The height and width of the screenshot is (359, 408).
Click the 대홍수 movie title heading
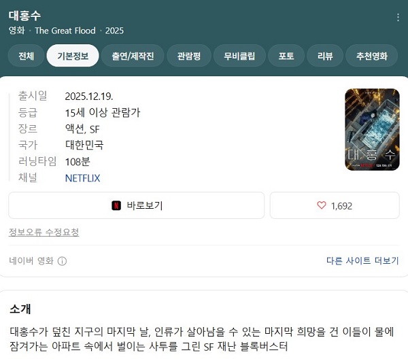[24, 16]
